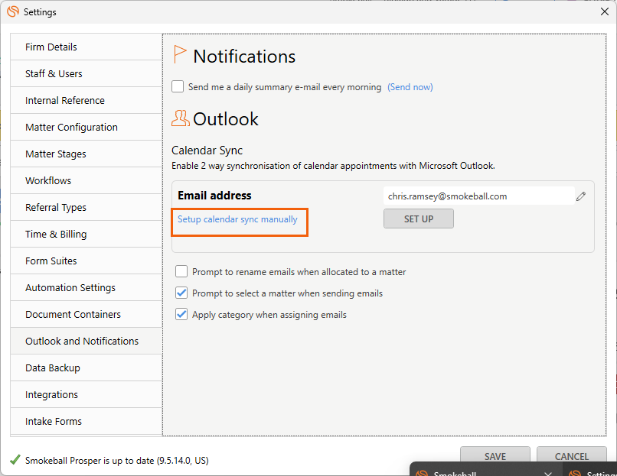The width and height of the screenshot is (617, 476).
Task: Click Setup calendar sync manually link
Action: 237,219
